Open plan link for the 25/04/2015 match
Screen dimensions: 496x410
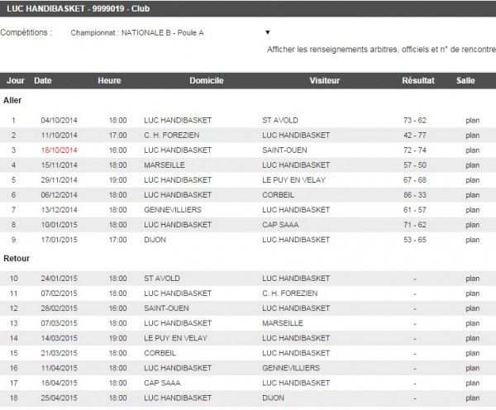coord(472,398)
